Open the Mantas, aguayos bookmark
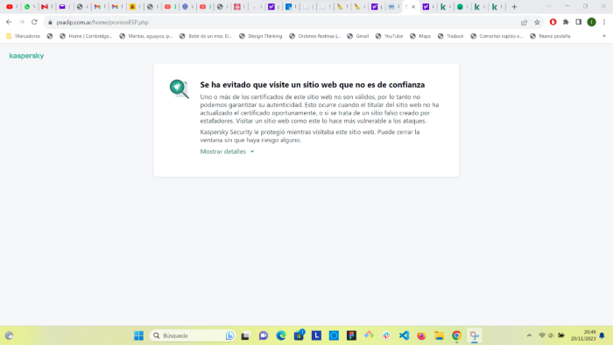 point(146,36)
